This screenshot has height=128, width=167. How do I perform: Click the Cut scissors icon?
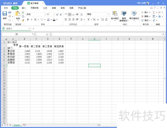[x=23, y=12]
